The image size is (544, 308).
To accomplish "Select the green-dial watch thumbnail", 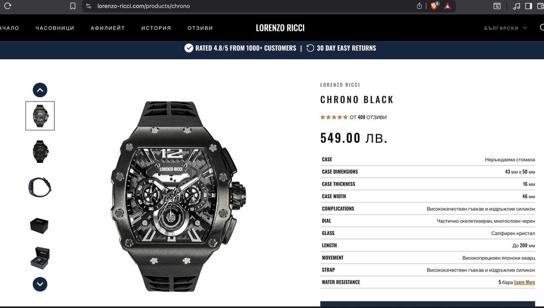I will (x=40, y=152).
